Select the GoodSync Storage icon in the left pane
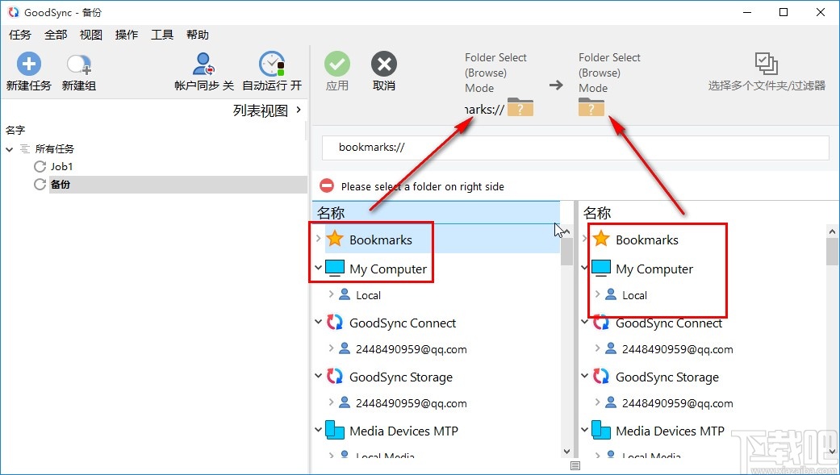840x475 pixels. pos(335,377)
